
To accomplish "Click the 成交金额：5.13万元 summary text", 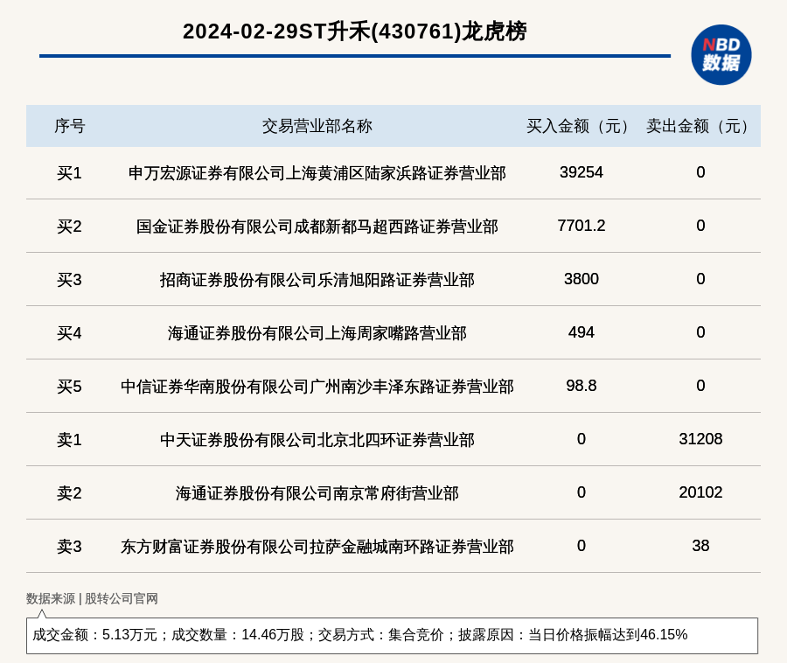I will pyautogui.click(x=94, y=635).
